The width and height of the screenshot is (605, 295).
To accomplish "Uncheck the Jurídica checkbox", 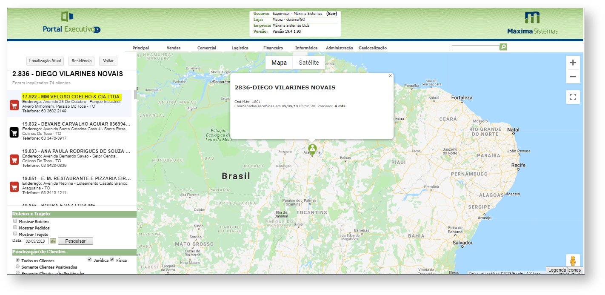I will (x=89, y=260).
